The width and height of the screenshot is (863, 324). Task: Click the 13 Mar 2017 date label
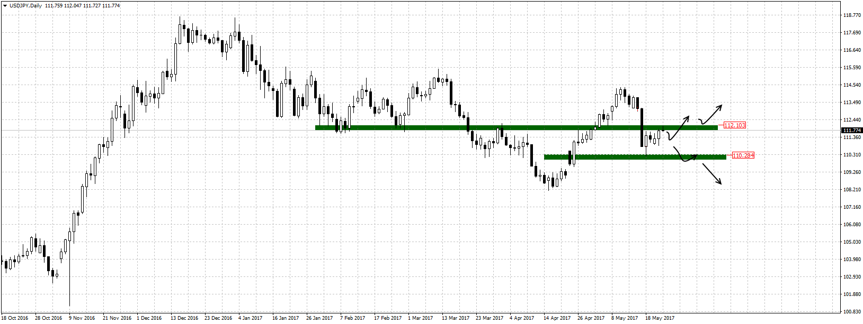[x=456, y=318]
